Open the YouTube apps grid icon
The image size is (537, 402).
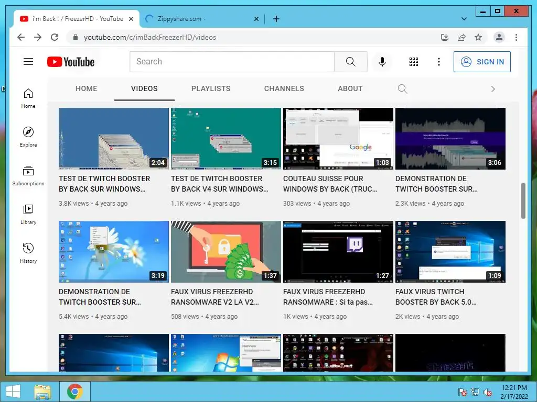(x=414, y=62)
